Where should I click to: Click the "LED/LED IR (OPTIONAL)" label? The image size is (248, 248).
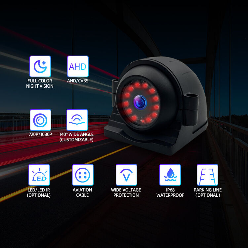pos(39,192)
